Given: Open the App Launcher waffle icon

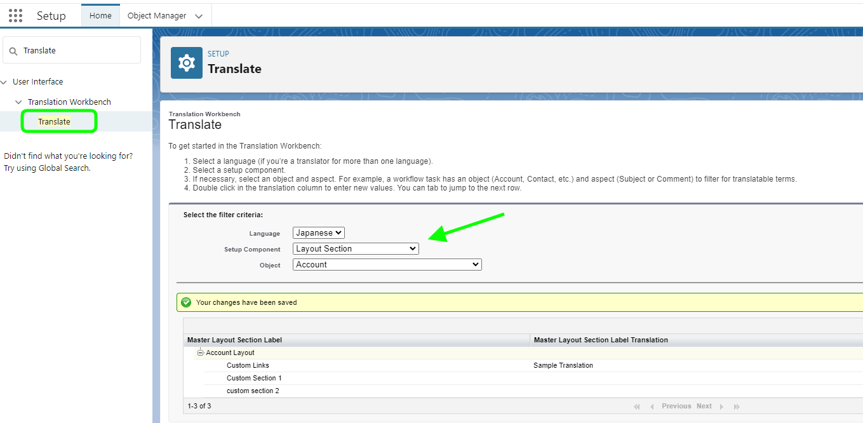Looking at the screenshot, I should pos(15,15).
